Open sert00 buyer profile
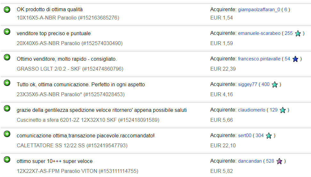The height and width of the screenshot is (177, 311). point(244,135)
